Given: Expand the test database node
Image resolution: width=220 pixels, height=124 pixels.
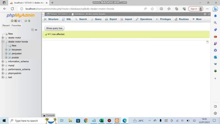Looking at the screenshot, I should (3, 77).
